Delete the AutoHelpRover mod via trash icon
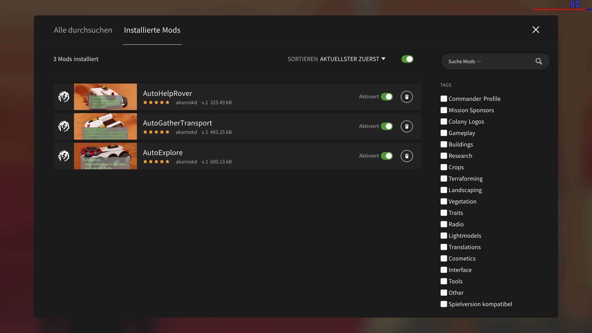The height and width of the screenshot is (333, 592). point(407,97)
